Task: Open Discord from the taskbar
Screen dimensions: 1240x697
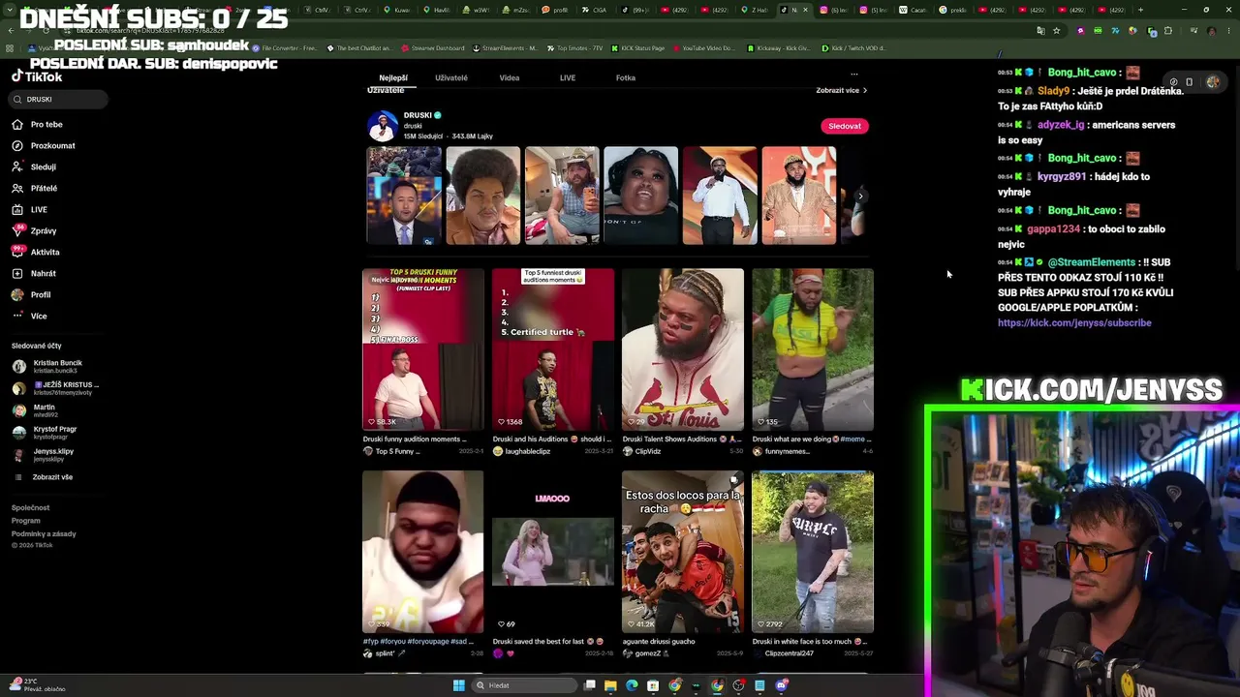Action: 781,685
